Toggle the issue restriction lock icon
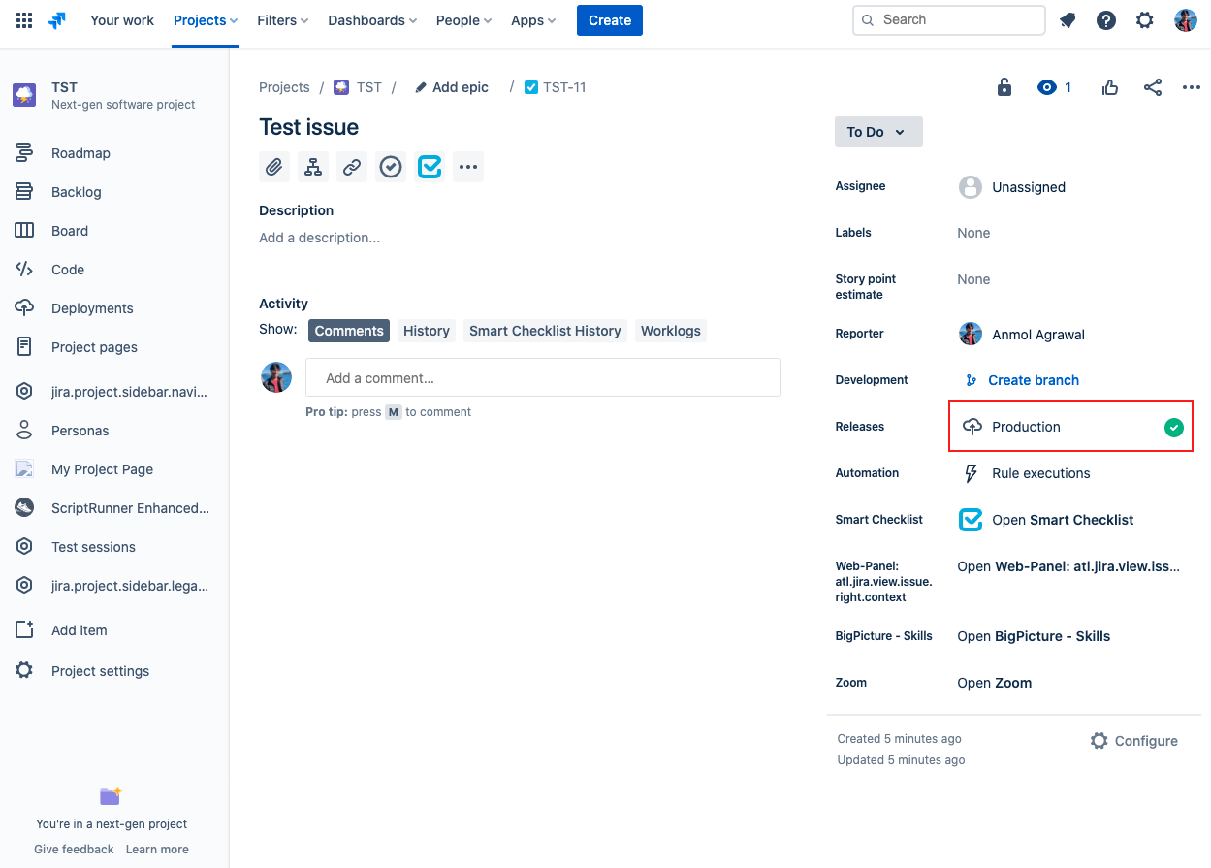 [x=1004, y=87]
